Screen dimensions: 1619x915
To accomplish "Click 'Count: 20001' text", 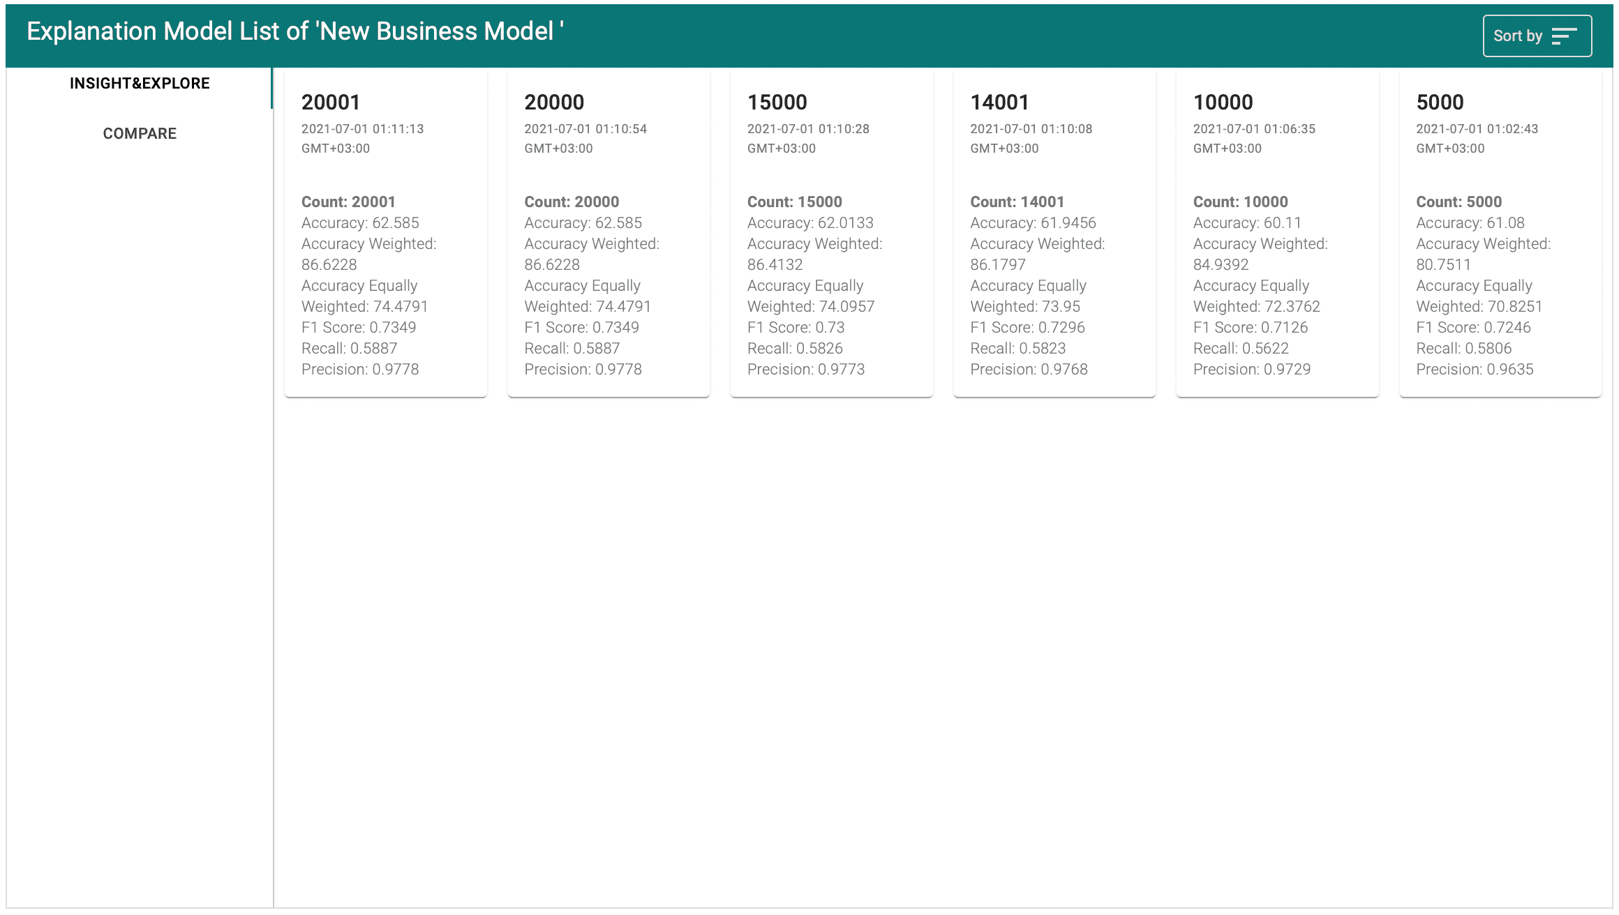I will point(348,202).
